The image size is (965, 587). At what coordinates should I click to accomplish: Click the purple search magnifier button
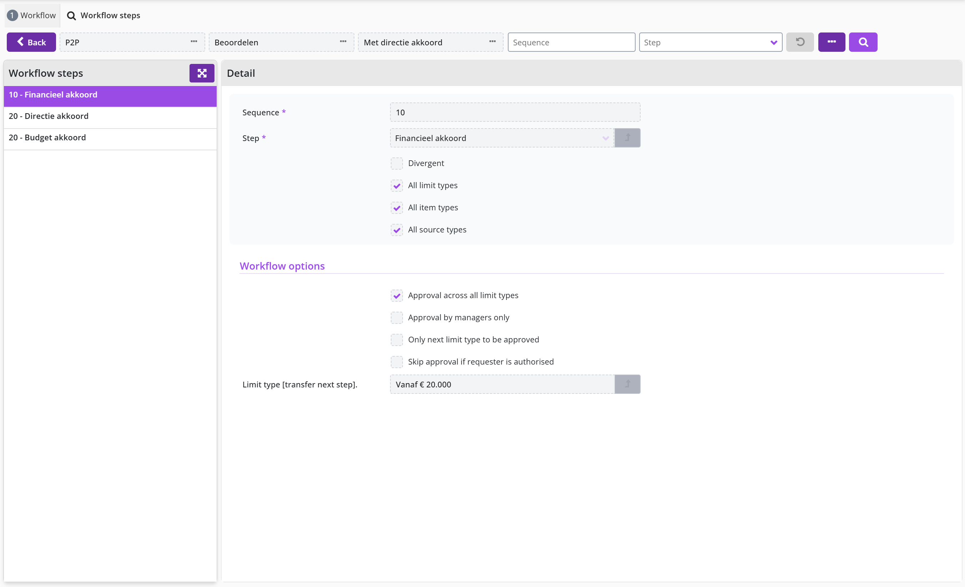click(863, 42)
